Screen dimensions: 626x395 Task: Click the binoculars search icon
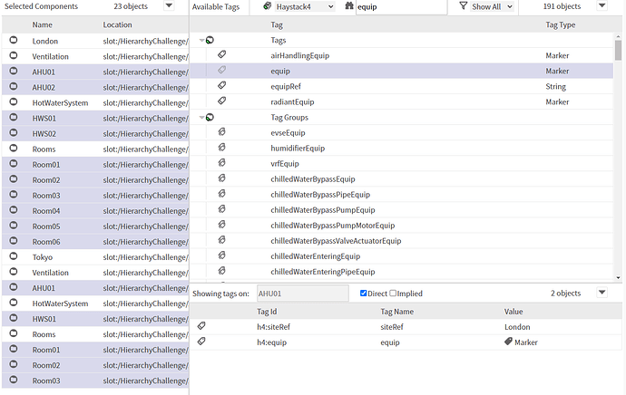(x=348, y=6)
